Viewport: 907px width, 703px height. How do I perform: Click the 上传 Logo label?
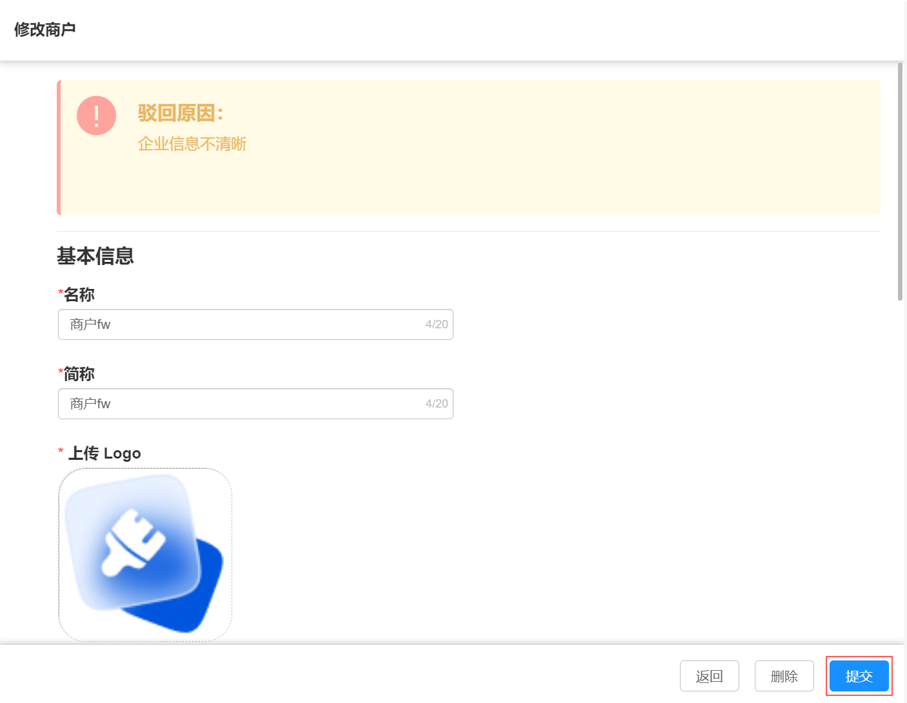(105, 453)
